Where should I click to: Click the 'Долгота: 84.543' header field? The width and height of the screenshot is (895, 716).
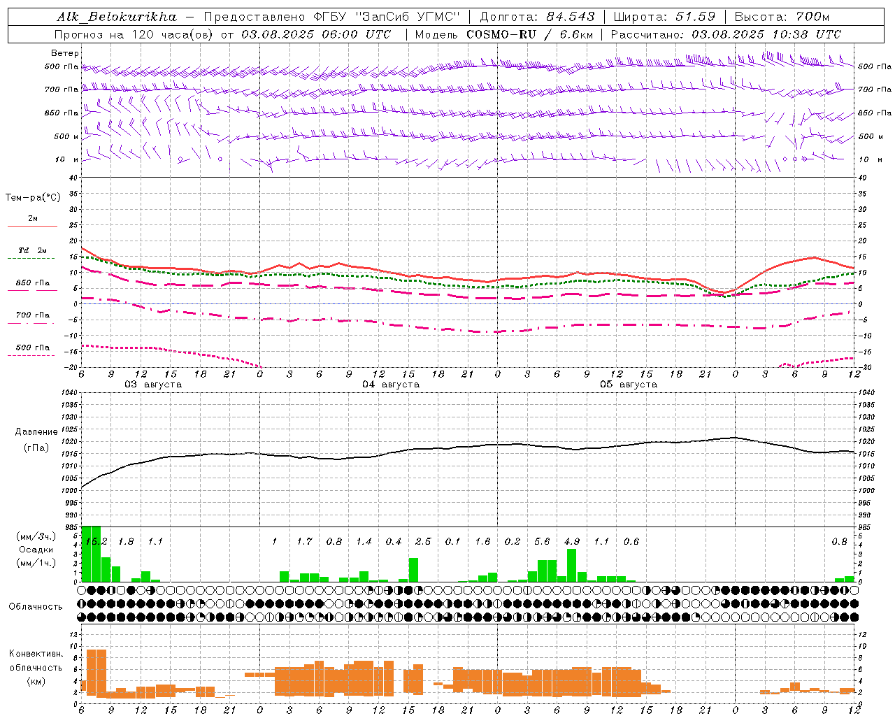pos(537,16)
